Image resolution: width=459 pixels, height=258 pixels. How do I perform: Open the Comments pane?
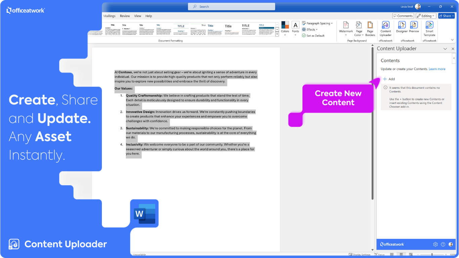pos(403,16)
